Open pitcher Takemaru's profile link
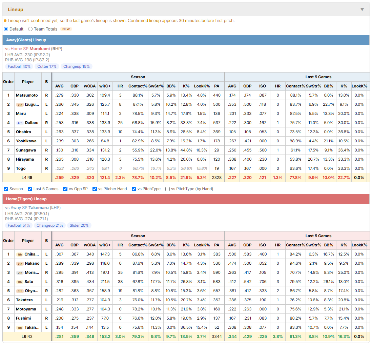Image resolution: width=372 pixels, height=345 pixels. tap(38, 208)
